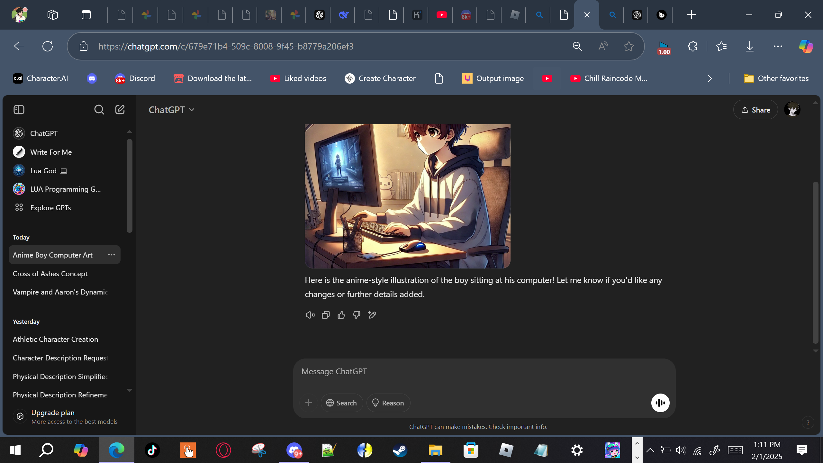This screenshot has width=823, height=463.
Task: Click the read aloud speaker icon
Action: [310, 315]
